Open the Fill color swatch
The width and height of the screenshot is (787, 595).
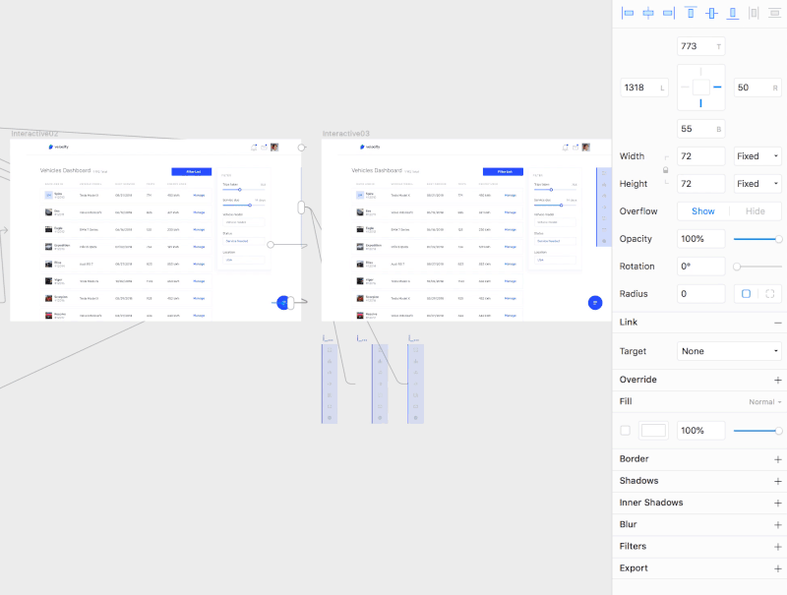[x=653, y=431]
